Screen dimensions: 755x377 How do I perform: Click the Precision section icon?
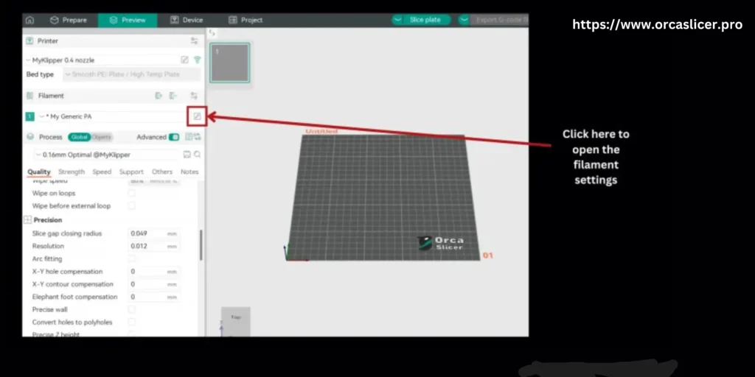(x=27, y=219)
